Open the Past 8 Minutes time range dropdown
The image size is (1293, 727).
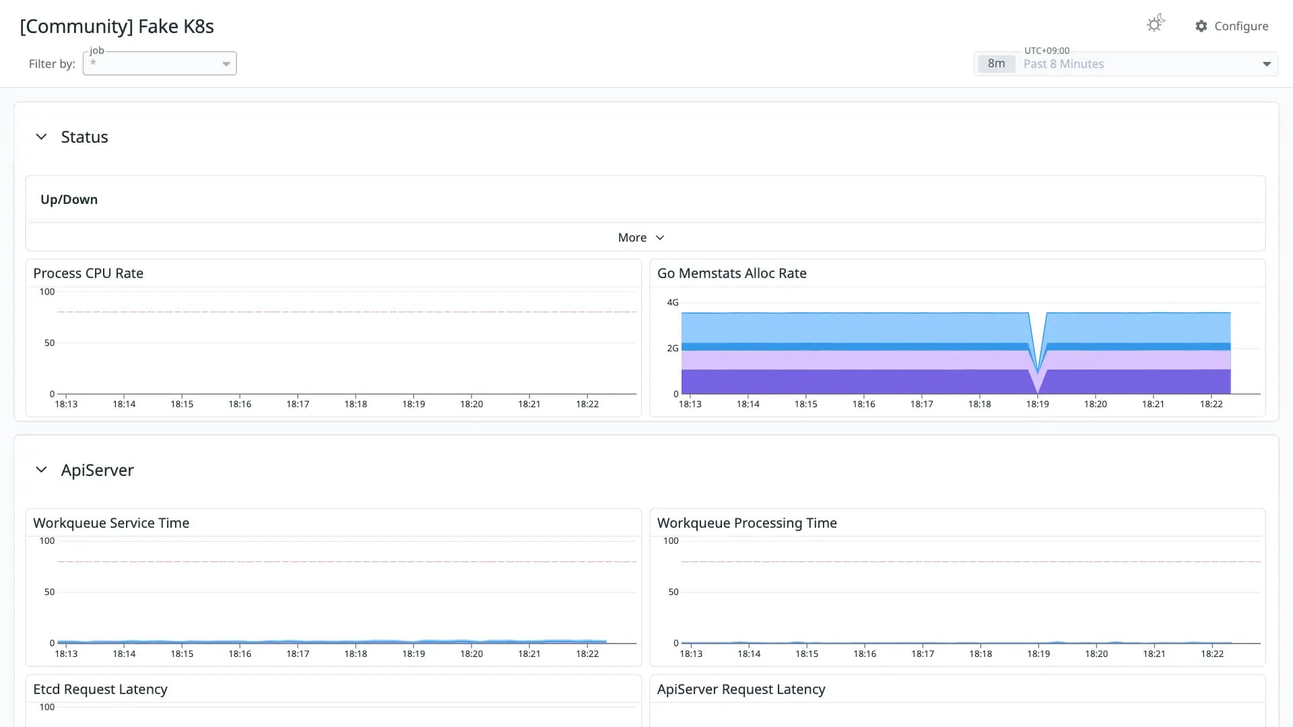(x=1126, y=64)
